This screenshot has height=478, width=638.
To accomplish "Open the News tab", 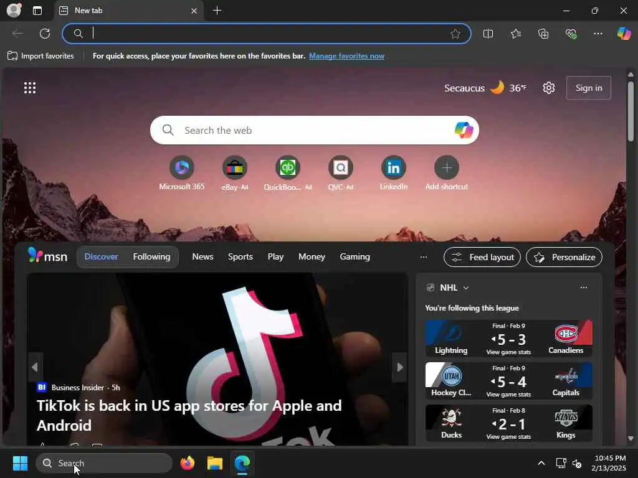I will click(x=202, y=257).
